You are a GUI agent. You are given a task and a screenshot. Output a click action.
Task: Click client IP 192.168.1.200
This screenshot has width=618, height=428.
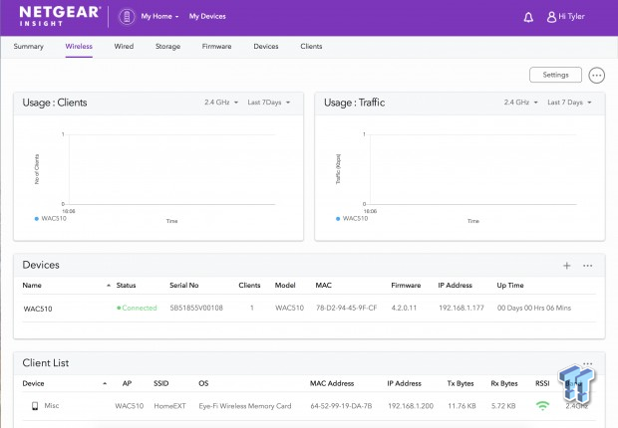(x=411, y=406)
